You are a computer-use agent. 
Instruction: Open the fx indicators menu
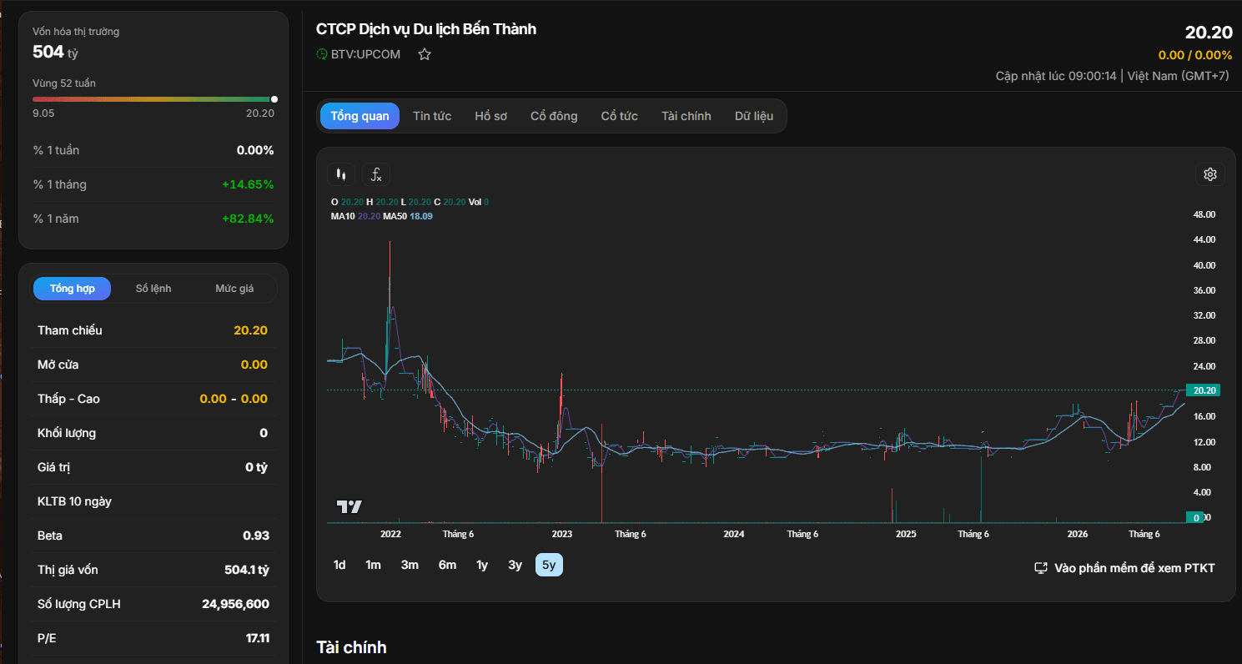[376, 174]
